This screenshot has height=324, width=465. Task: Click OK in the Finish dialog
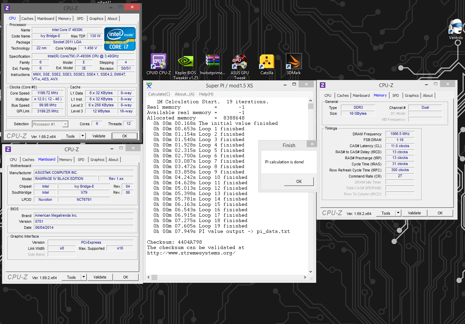point(299,182)
